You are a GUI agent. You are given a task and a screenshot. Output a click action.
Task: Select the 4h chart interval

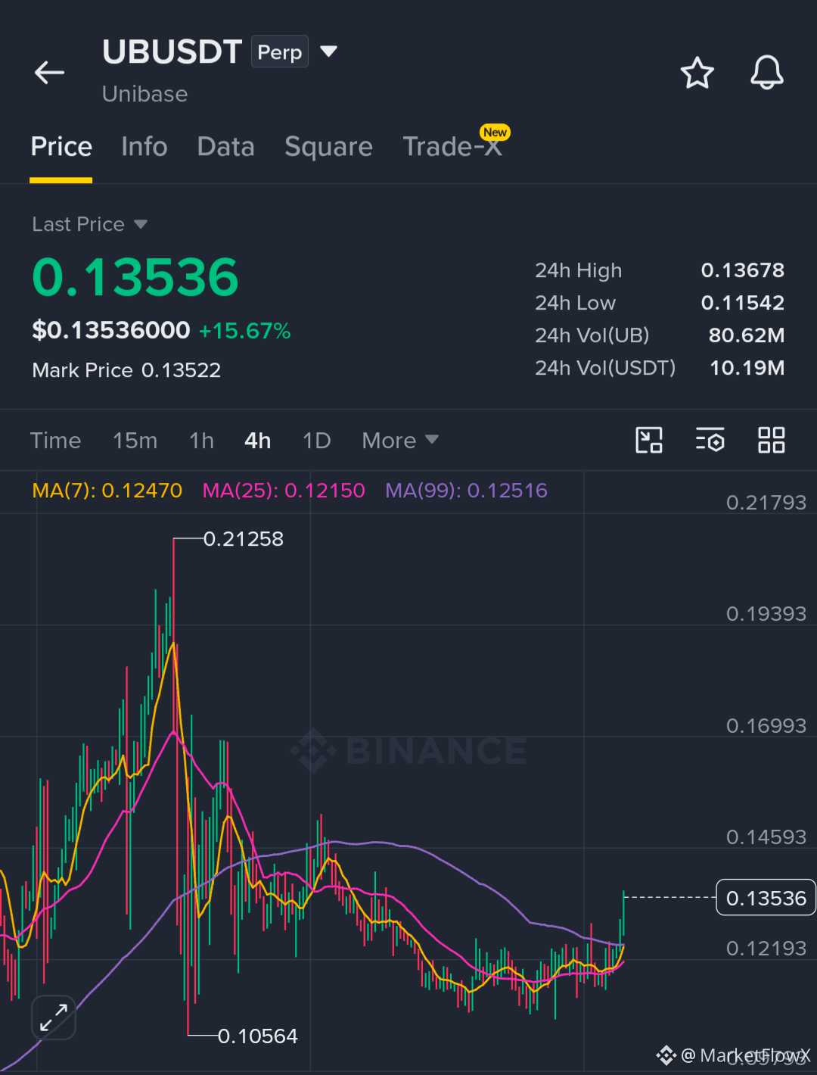257,441
